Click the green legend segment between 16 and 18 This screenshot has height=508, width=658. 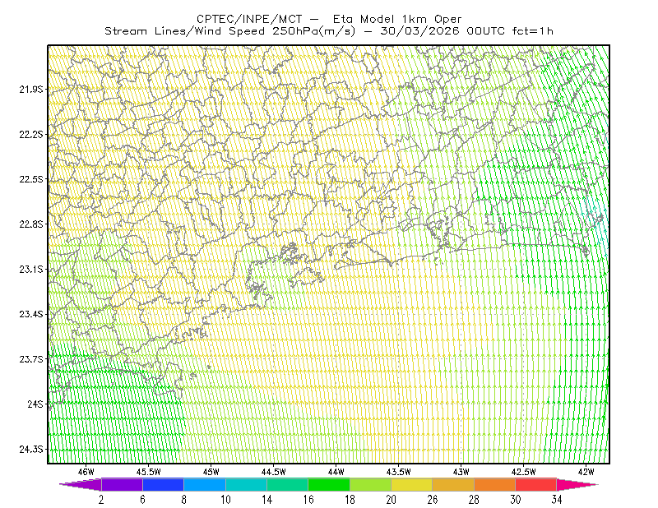pos(329,484)
